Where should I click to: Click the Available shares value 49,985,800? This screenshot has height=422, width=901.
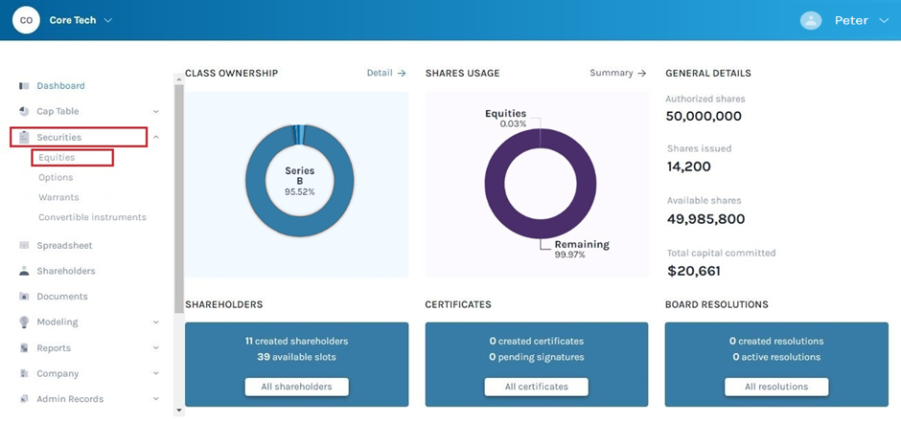click(705, 219)
